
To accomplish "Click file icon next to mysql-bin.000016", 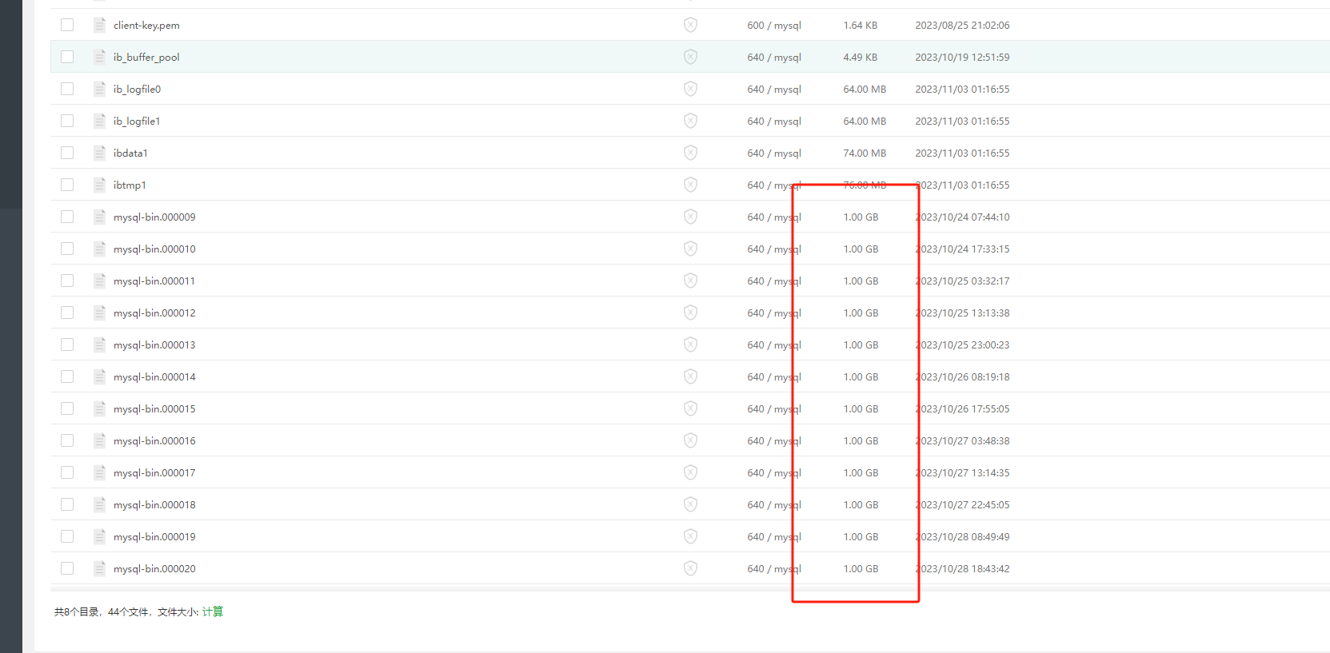I will [x=100, y=440].
